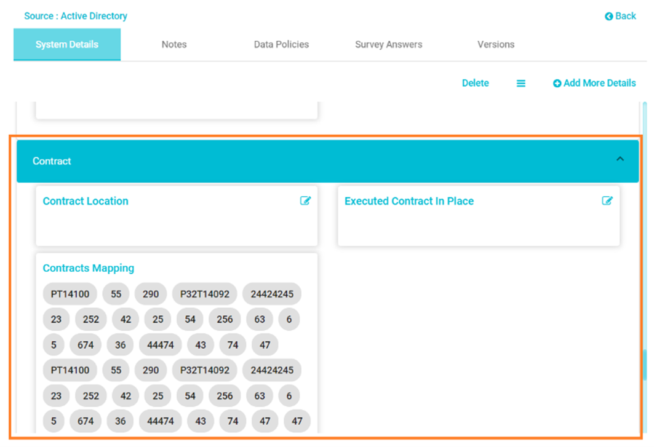
Task: Edit the Contract Location field
Action: point(305,201)
